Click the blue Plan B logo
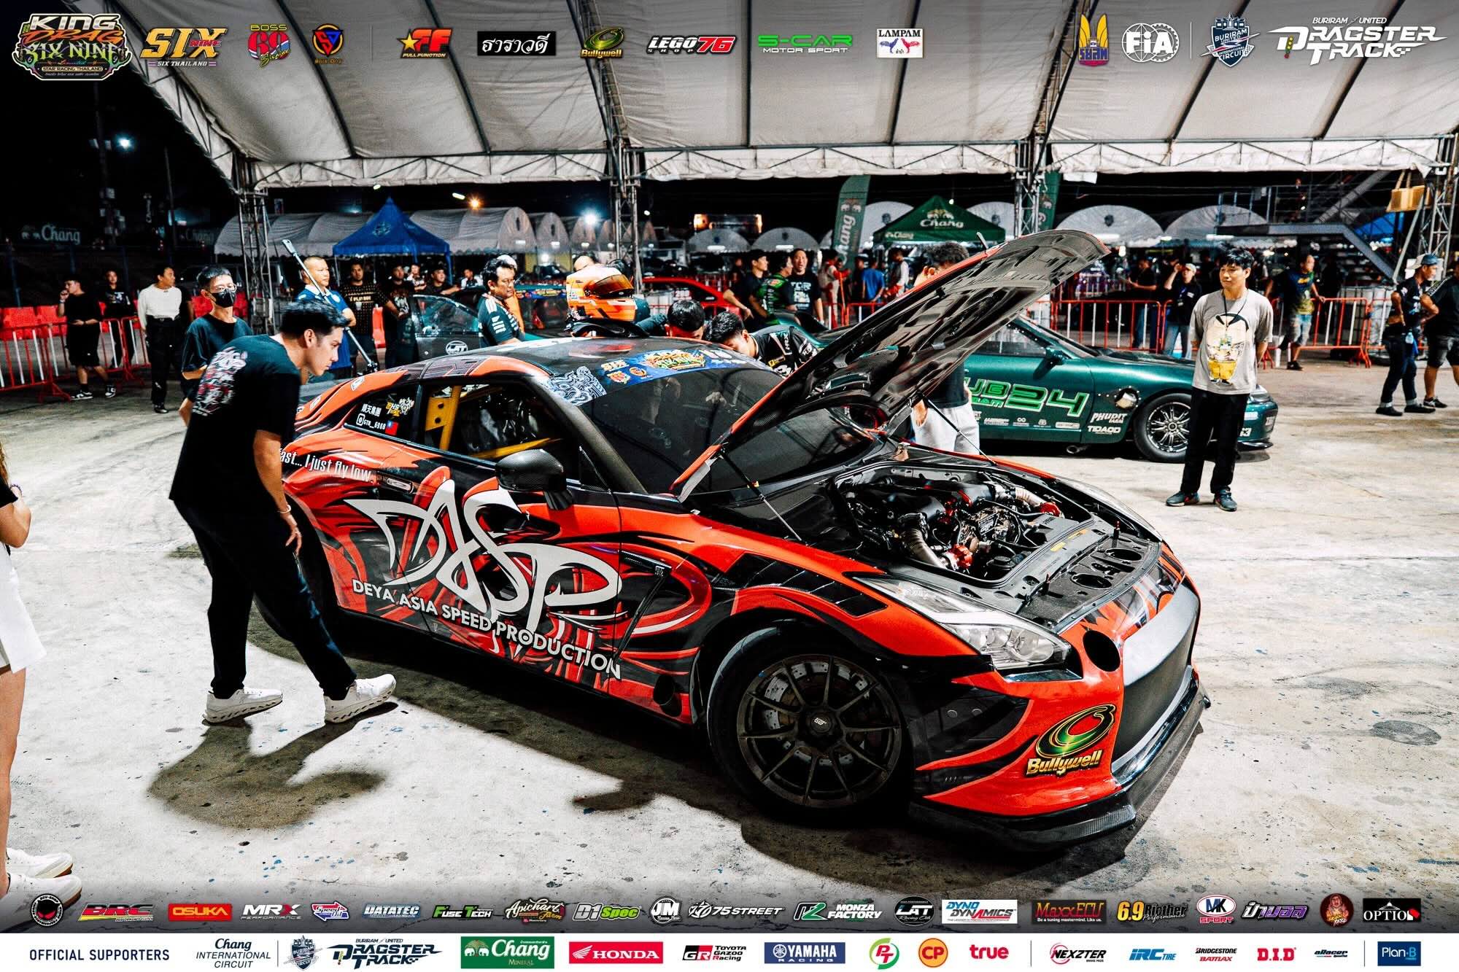The image size is (1459, 972). coord(1399,952)
